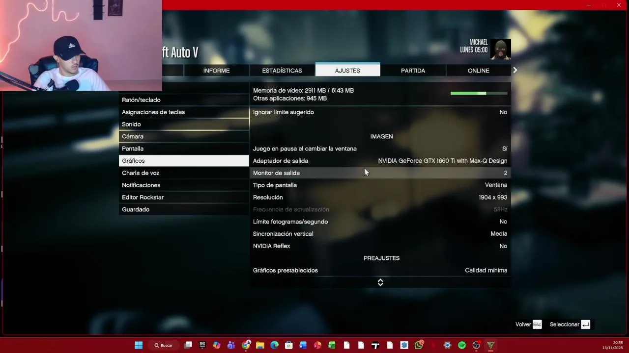Change the Adaptador de salida option
The height and width of the screenshot is (353, 629).
click(x=380, y=161)
